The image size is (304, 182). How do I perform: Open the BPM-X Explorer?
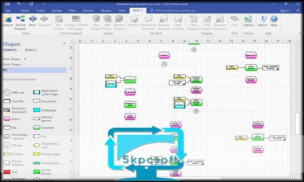tap(8, 21)
